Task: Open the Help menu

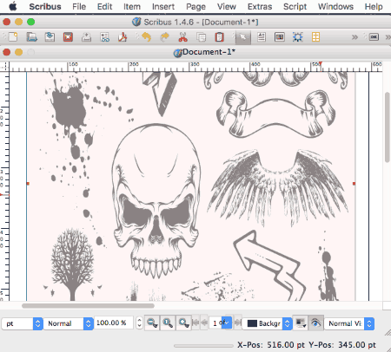Action: [374, 6]
